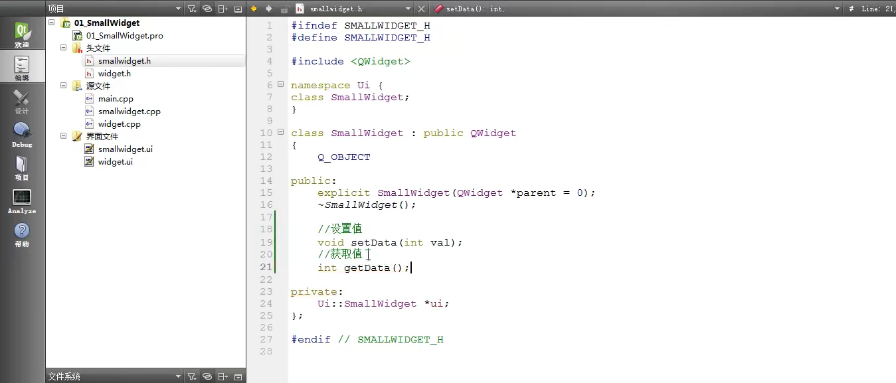Toggle synchronize with editor in 项目 panel
Image resolution: width=896 pixels, height=383 pixels.
point(207,9)
